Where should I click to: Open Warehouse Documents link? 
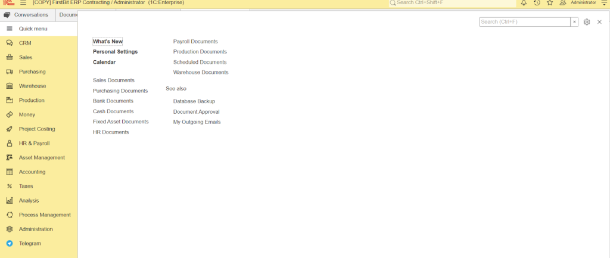click(201, 72)
